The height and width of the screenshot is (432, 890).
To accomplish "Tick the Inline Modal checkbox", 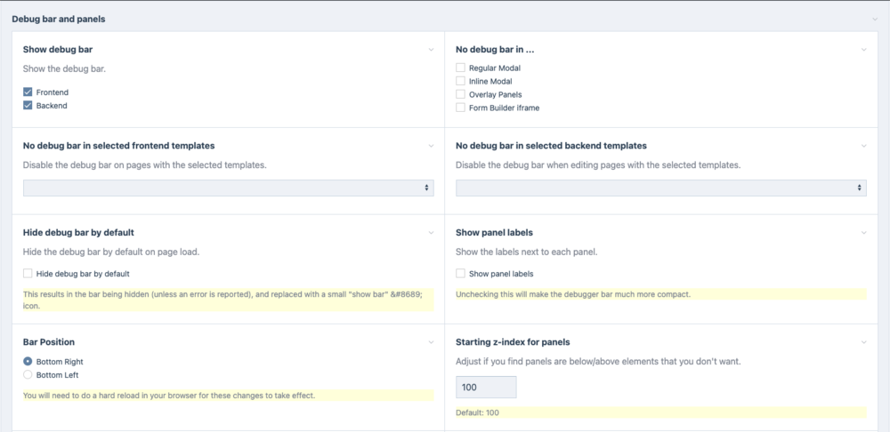I will tap(460, 81).
